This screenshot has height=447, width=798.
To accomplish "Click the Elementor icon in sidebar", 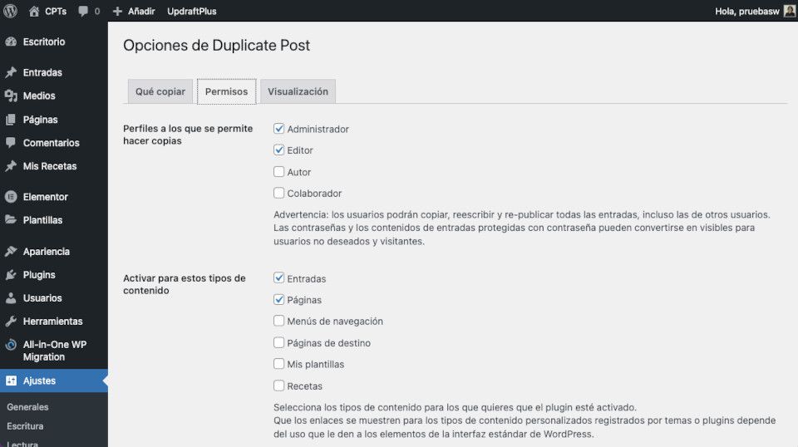I will pyautogui.click(x=11, y=197).
